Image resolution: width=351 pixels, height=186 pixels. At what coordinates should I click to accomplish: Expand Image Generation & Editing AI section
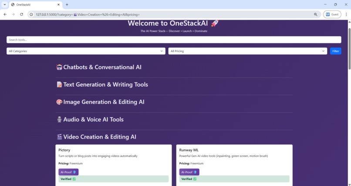pos(104,102)
